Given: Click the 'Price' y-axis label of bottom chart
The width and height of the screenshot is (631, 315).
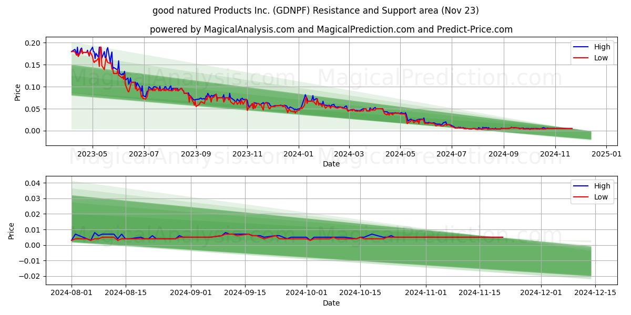Looking at the screenshot, I should pos(11,230).
